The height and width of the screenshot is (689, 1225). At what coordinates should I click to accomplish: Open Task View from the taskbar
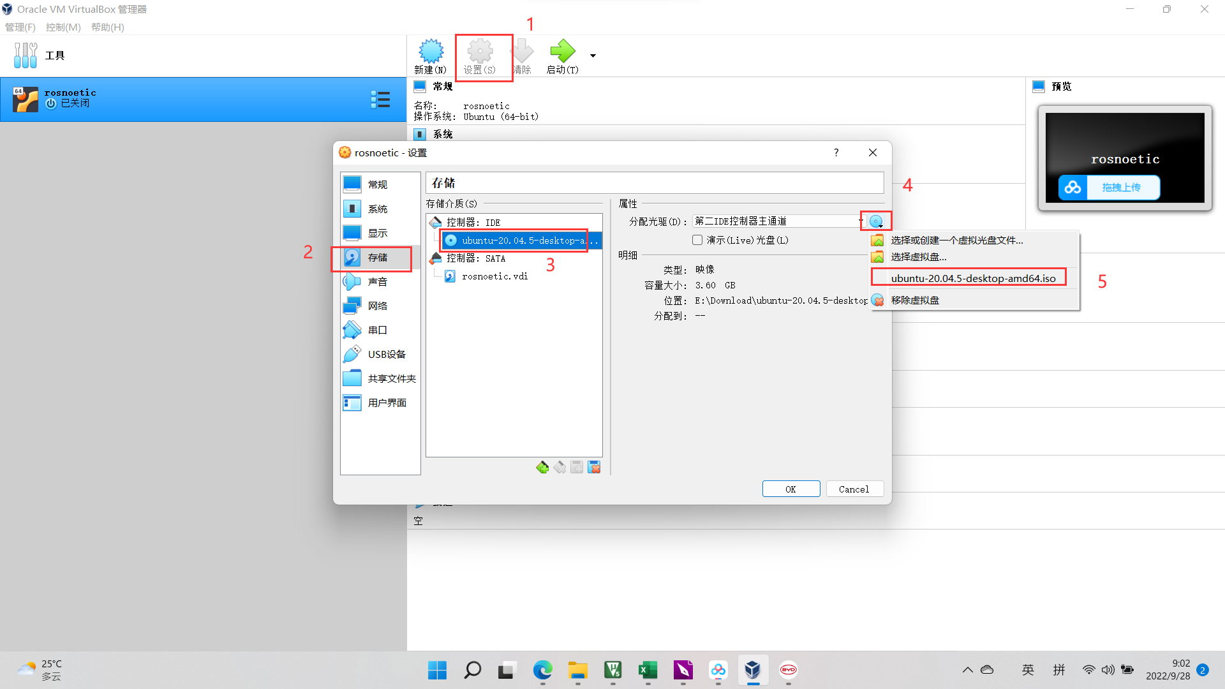click(x=507, y=670)
